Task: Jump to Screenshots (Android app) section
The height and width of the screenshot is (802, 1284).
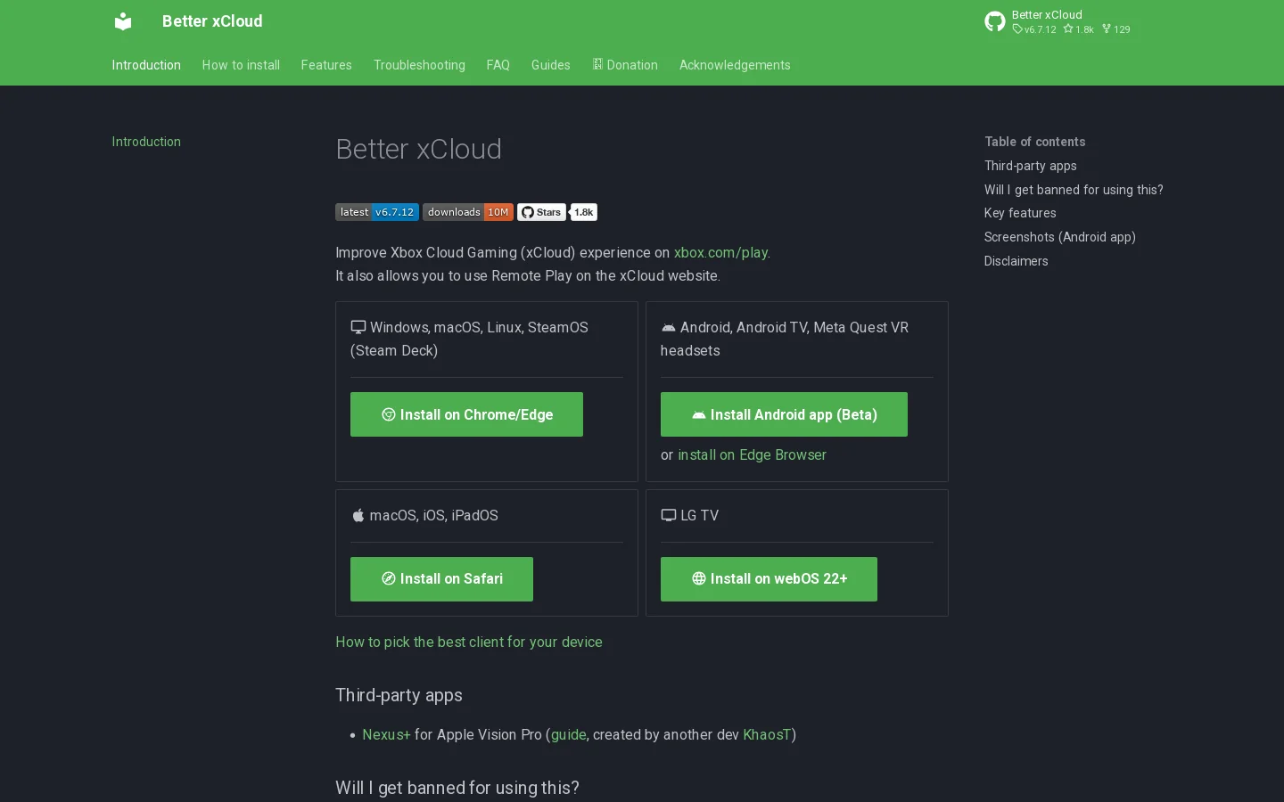Action: (x=1060, y=237)
